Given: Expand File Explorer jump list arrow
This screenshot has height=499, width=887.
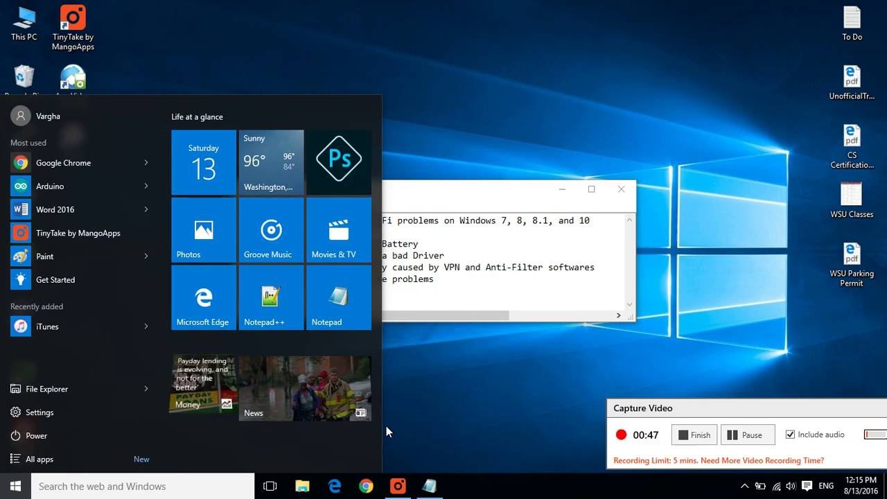Looking at the screenshot, I should point(146,389).
